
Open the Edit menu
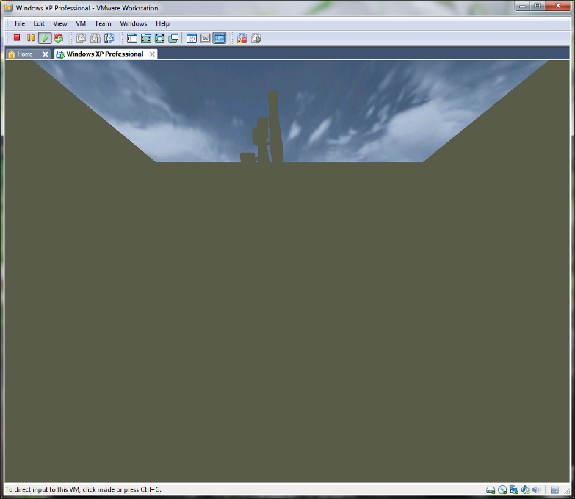tap(39, 23)
